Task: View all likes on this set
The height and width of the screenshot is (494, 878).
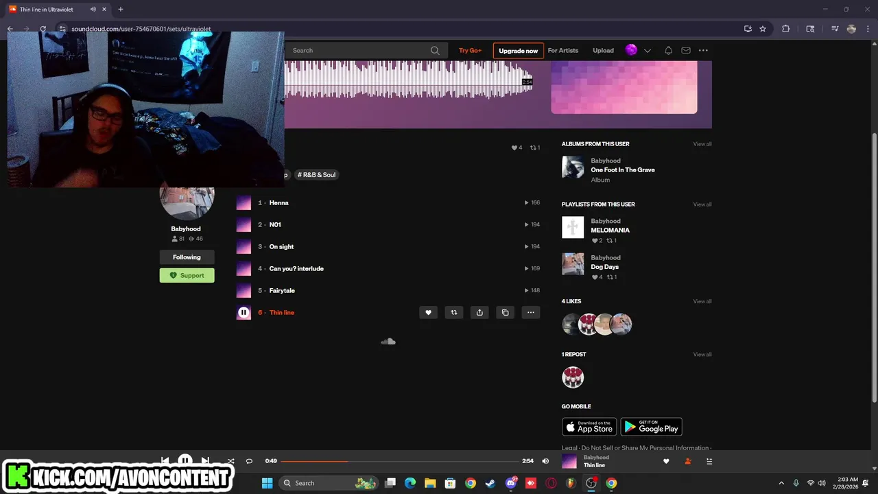Action: (702, 301)
